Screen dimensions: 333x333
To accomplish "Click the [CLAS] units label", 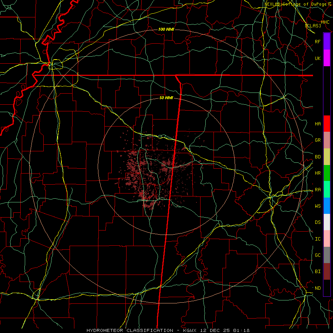I will 313,26.
